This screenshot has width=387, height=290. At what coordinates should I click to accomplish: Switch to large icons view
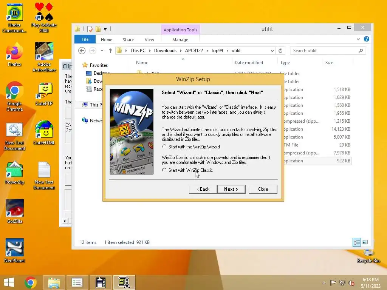tap(365, 242)
